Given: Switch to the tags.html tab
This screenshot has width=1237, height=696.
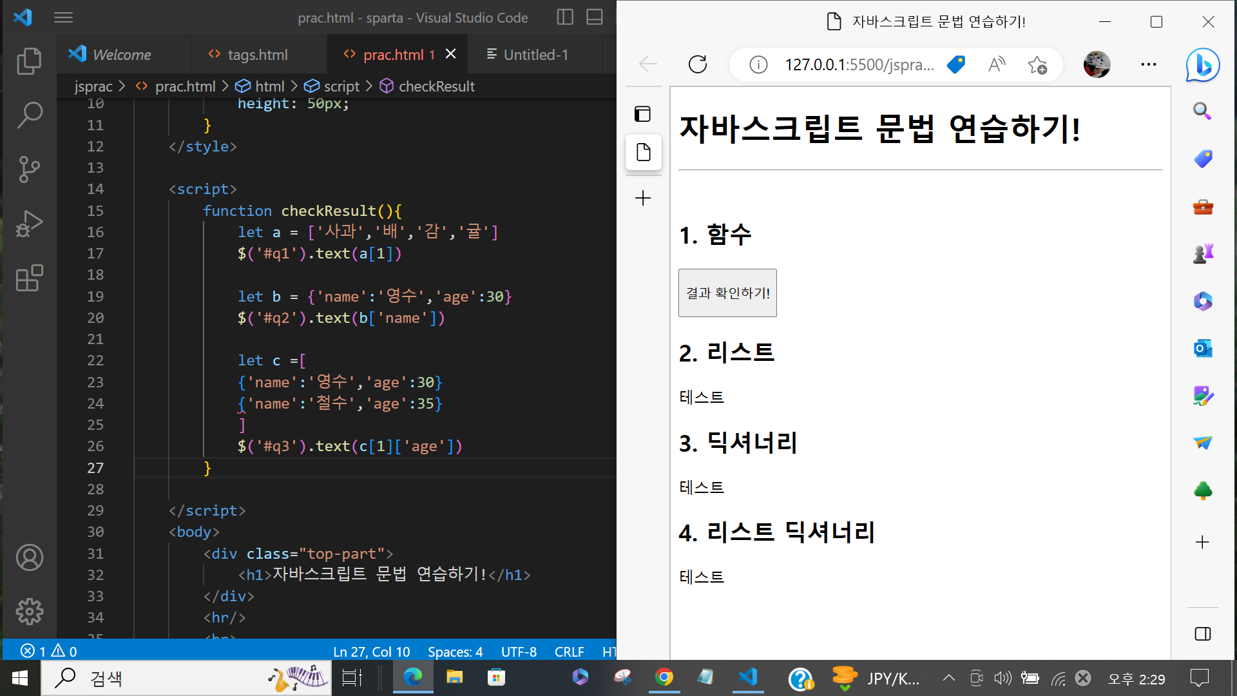Looking at the screenshot, I should click(258, 55).
